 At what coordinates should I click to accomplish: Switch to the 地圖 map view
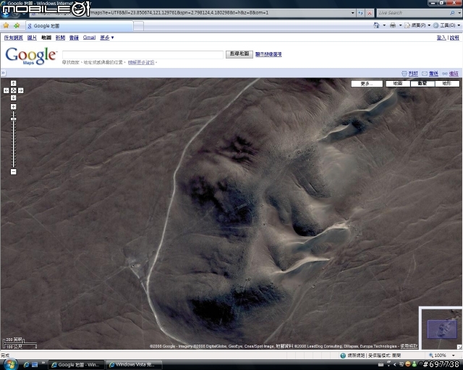[x=398, y=84]
